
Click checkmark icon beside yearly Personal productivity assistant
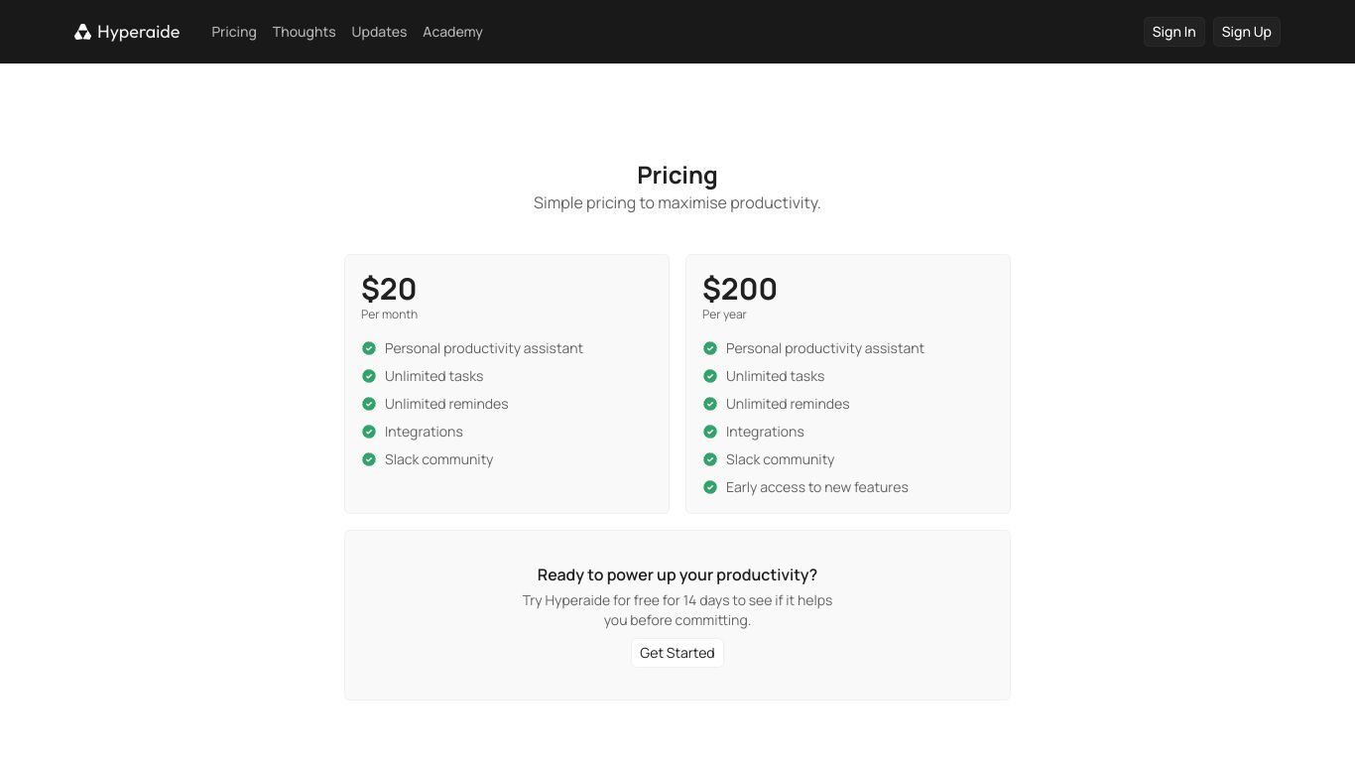(710, 348)
